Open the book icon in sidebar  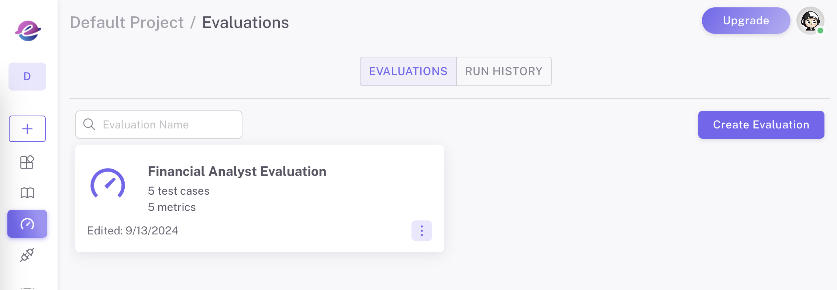point(27,192)
